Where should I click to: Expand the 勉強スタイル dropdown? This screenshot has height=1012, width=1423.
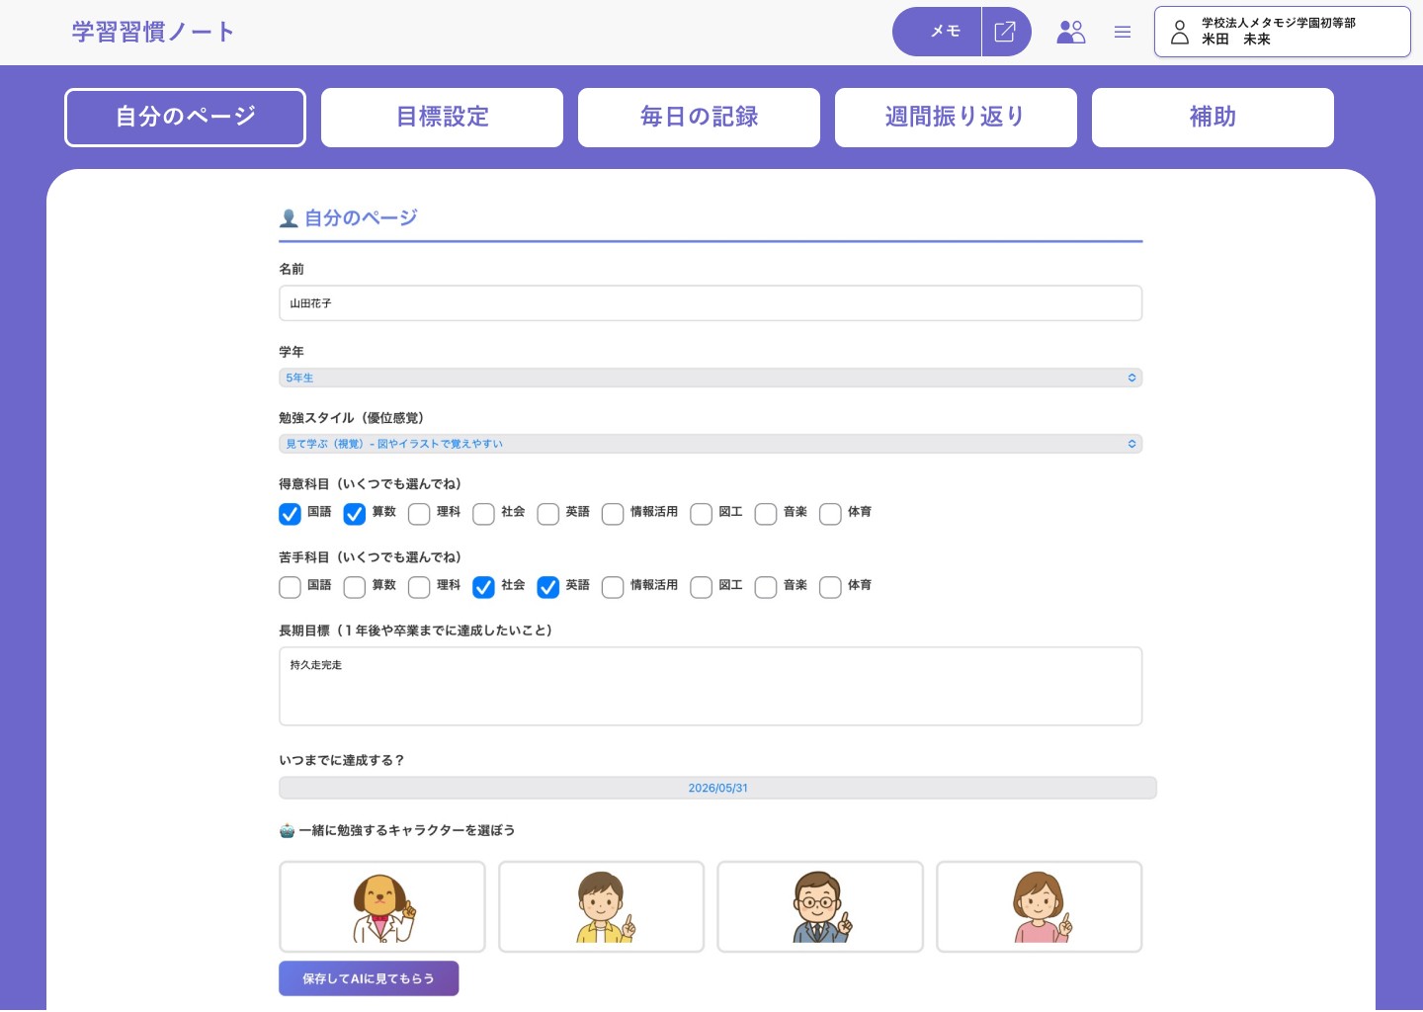pyautogui.click(x=710, y=444)
